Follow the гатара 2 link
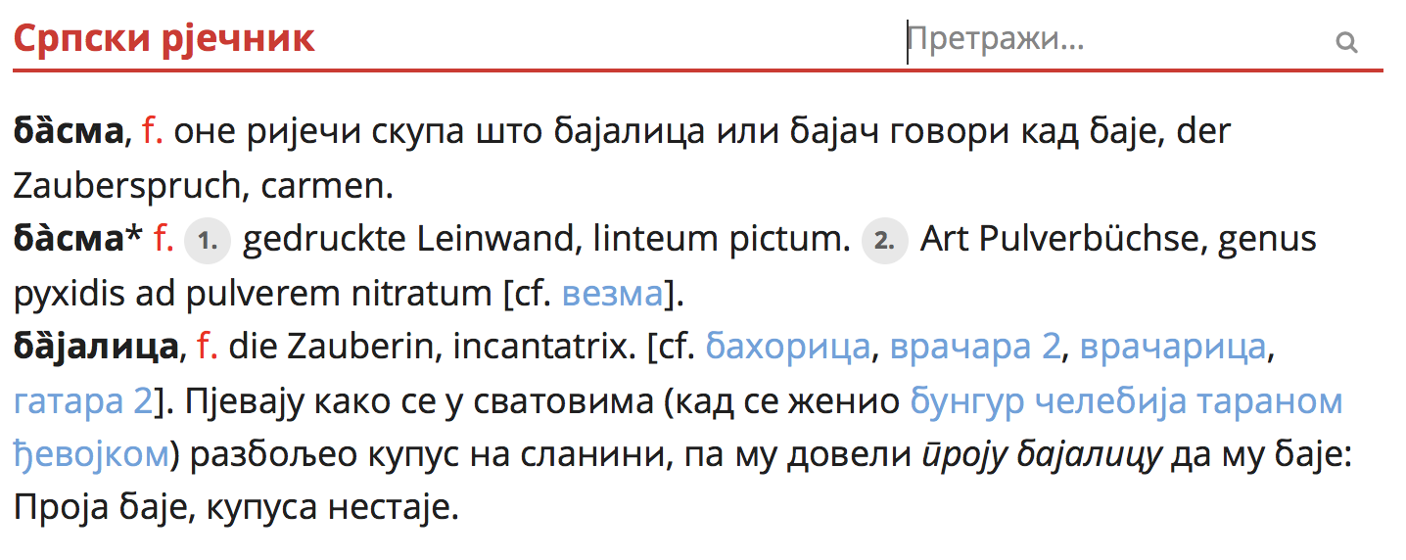Screen dimensions: 1406x560 [x=83, y=400]
